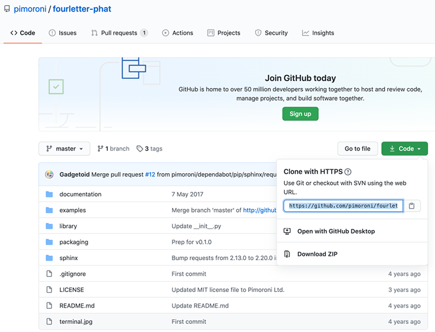Screen dimensions: 435x332
Task: Click the help icon beside Clone with HTTPS
Action: tap(347, 172)
